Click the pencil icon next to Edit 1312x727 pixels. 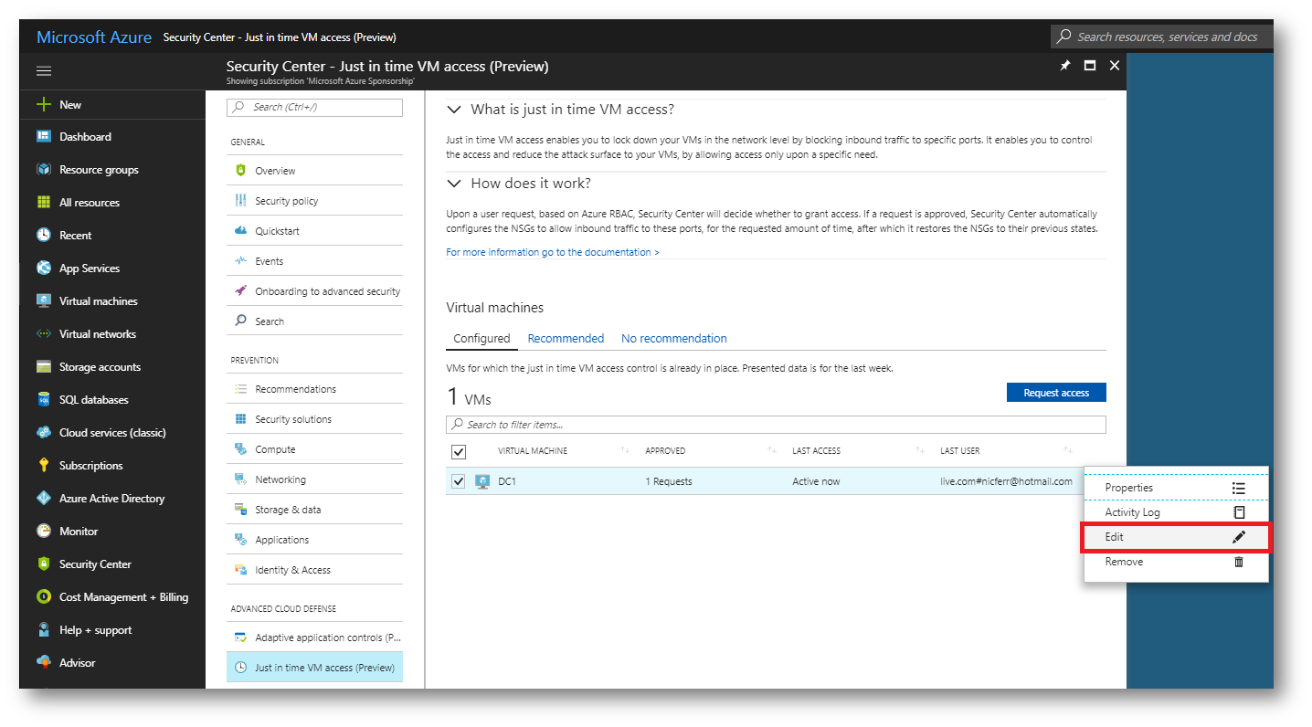(x=1239, y=537)
